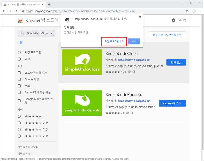Open SimpleUndoRecents green thumbnail
The width and height of the screenshot is (204, 161).
82,103
